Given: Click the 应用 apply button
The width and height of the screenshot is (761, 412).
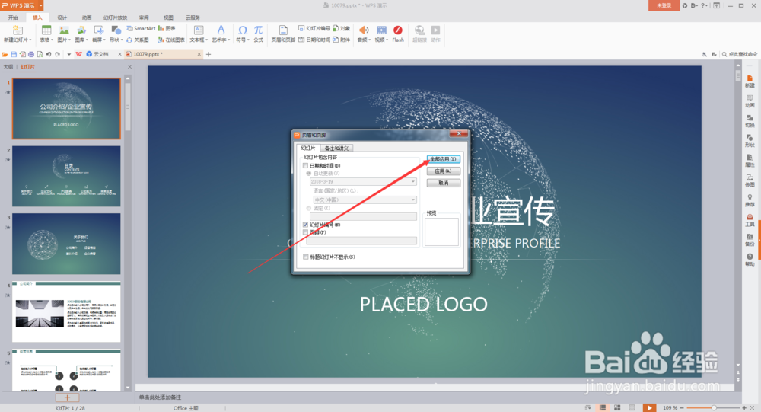Looking at the screenshot, I should (443, 171).
